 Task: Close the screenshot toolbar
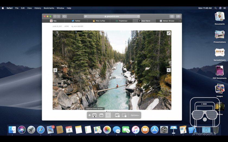(90, 115)
